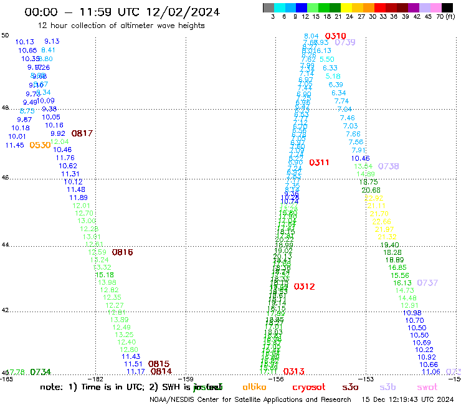Click the longitude axis label -159

pyautogui.click(x=186, y=379)
